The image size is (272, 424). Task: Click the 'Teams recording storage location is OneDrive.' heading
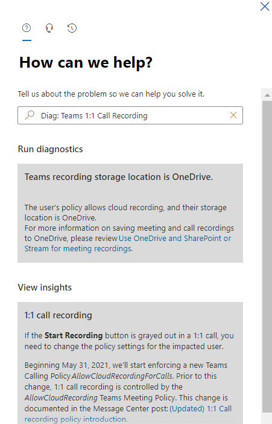(x=119, y=177)
